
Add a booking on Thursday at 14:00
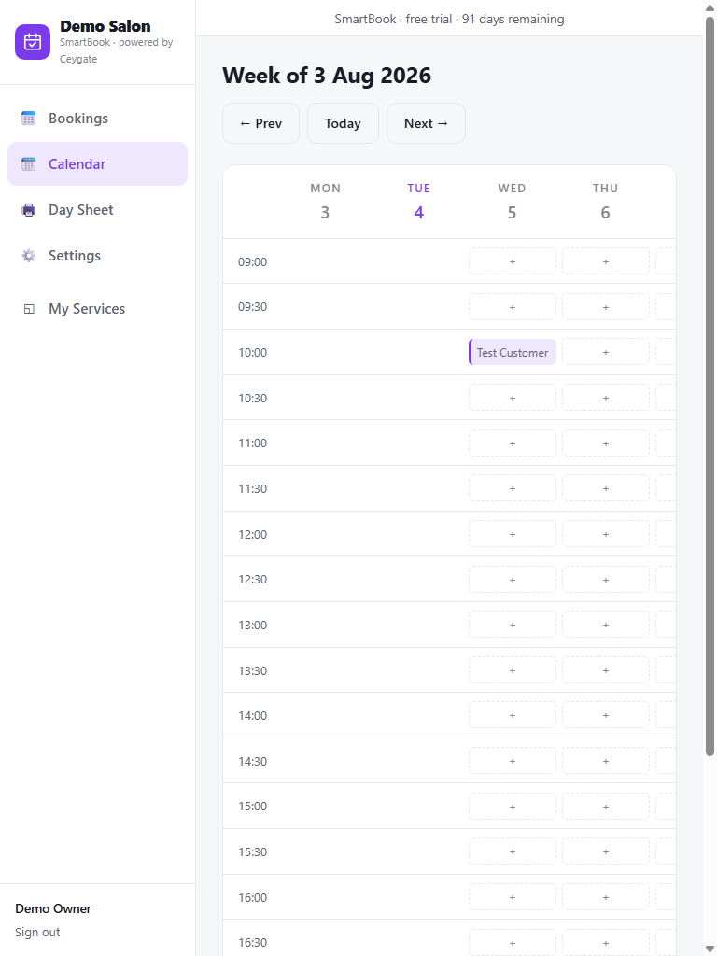pyautogui.click(x=605, y=716)
